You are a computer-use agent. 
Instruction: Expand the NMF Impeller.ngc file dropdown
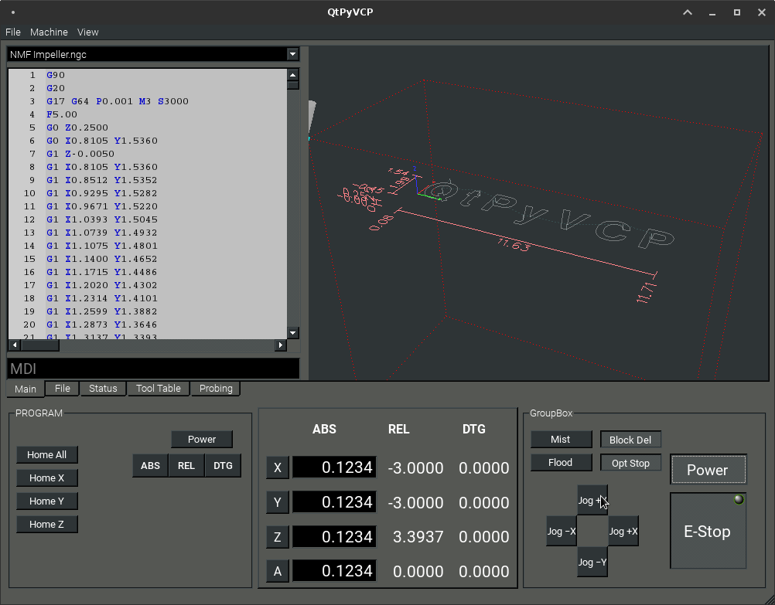292,54
